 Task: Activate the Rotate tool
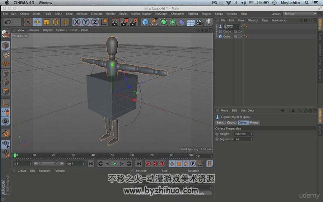[56, 22]
